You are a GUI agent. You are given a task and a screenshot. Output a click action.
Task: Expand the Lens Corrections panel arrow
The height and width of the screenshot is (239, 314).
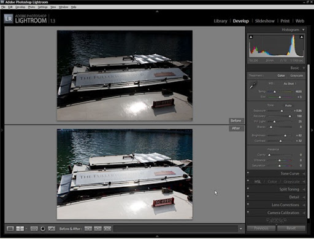click(x=304, y=205)
